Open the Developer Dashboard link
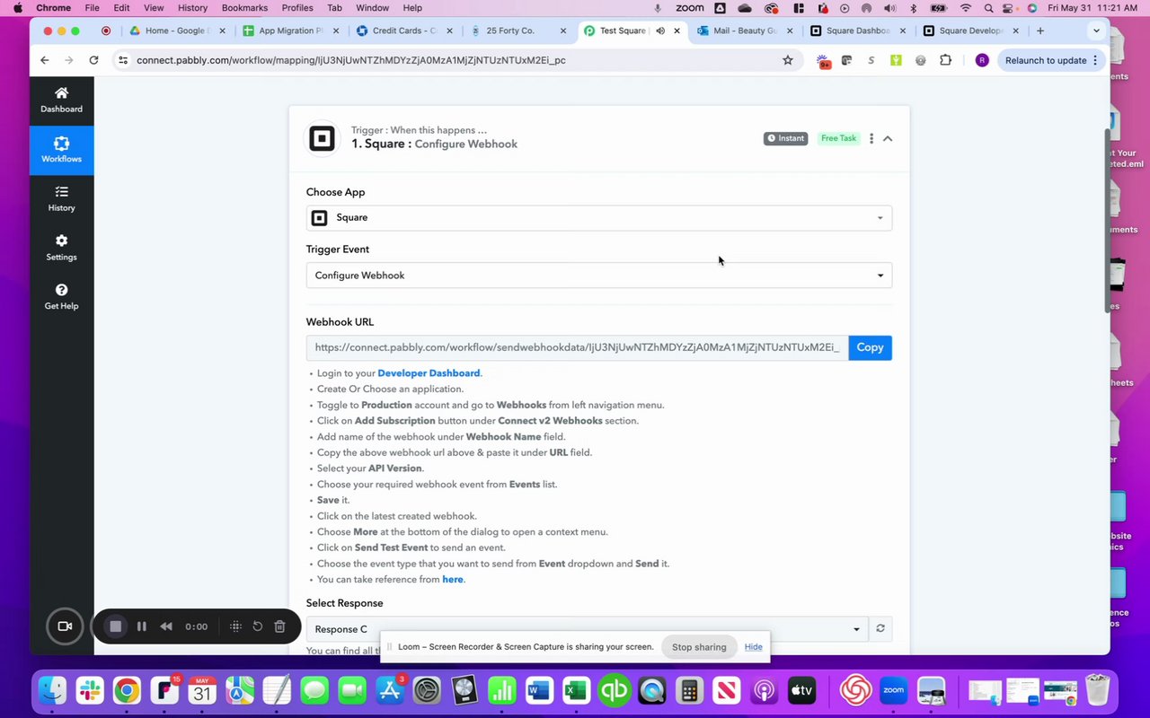Image resolution: width=1150 pixels, height=718 pixels. [429, 373]
